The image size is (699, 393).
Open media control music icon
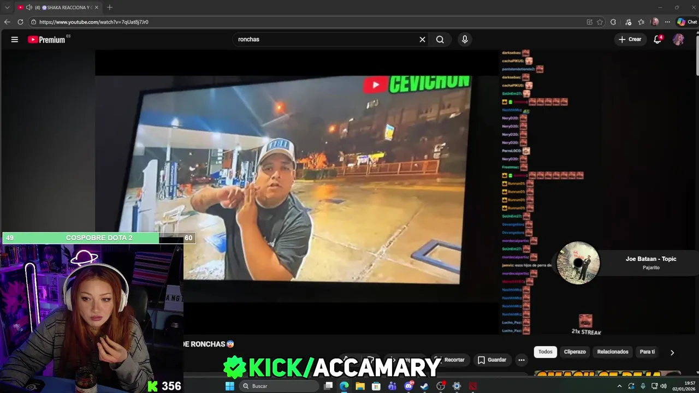[628, 22]
